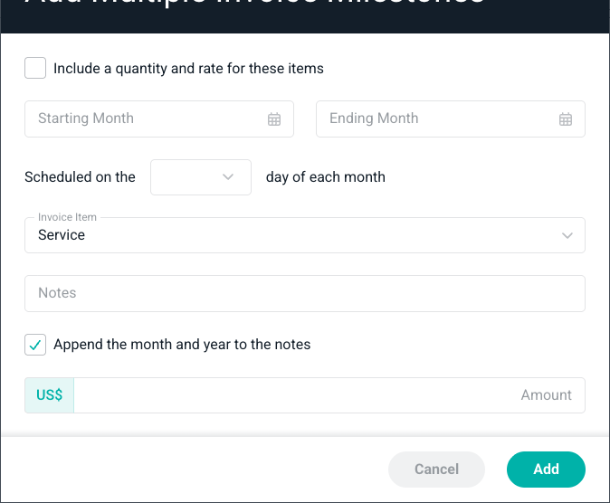610x503 pixels.
Task: Click 'Append the month and year to the notes' label
Action: [182, 345]
